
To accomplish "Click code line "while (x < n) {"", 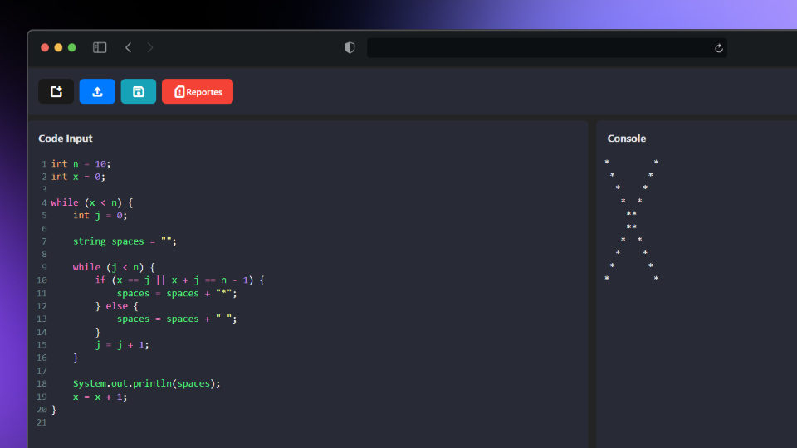I will (92, 202).
